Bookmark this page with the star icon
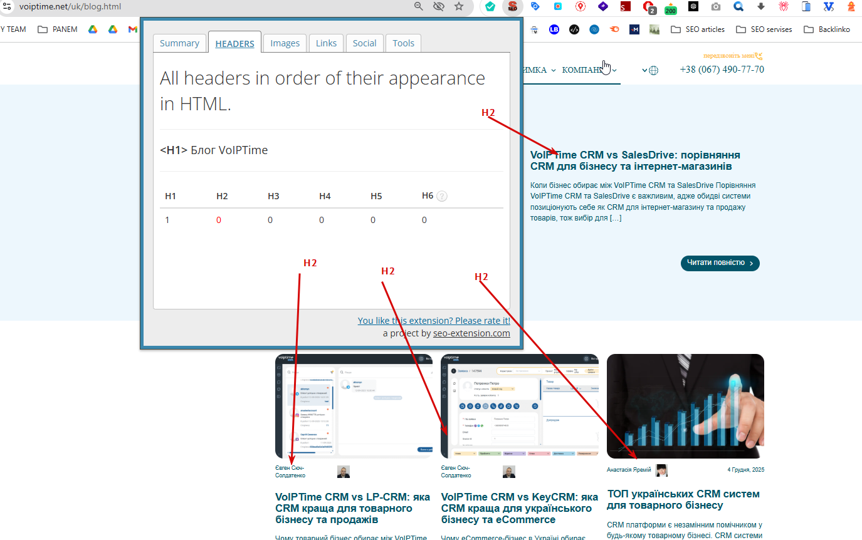Screen dimensions: 862x540 click(x=459, y=6)
